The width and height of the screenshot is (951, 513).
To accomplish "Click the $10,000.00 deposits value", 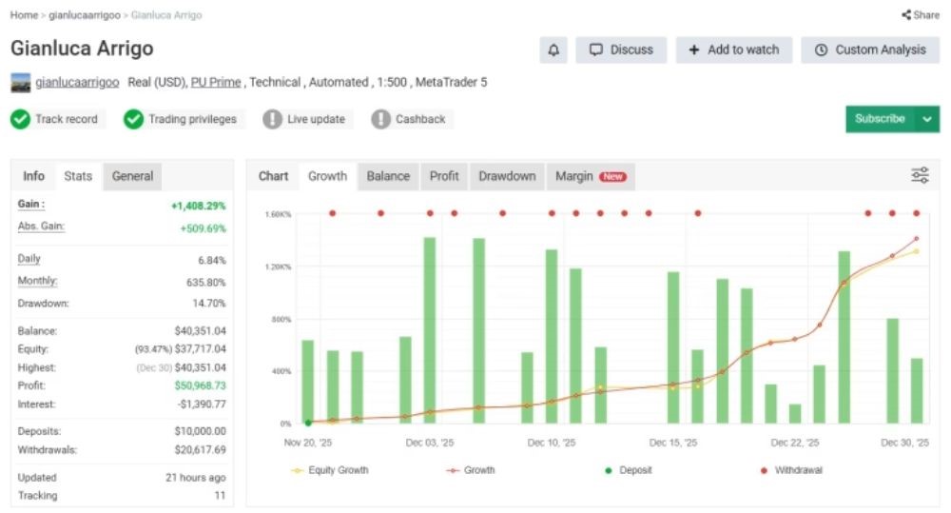I will pyautogui.click(x=200, y=431).
